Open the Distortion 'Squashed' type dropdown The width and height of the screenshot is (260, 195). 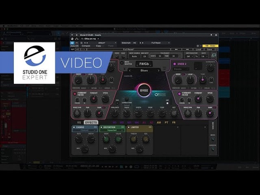point(112,130)
